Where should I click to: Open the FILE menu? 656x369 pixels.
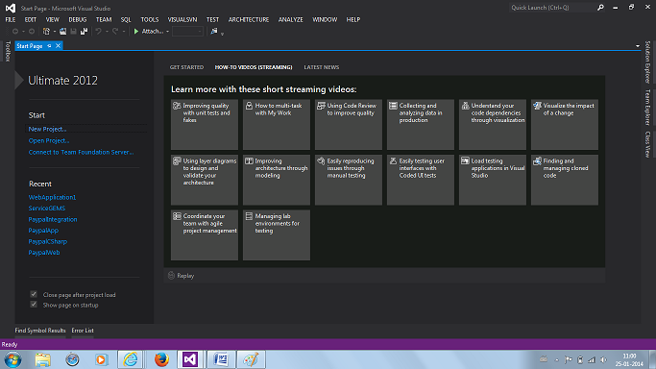(x=11, y=19)
